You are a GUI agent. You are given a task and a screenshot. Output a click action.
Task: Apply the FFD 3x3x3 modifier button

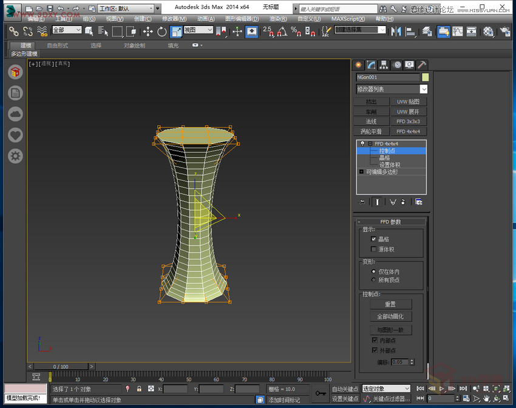[408, 121]
